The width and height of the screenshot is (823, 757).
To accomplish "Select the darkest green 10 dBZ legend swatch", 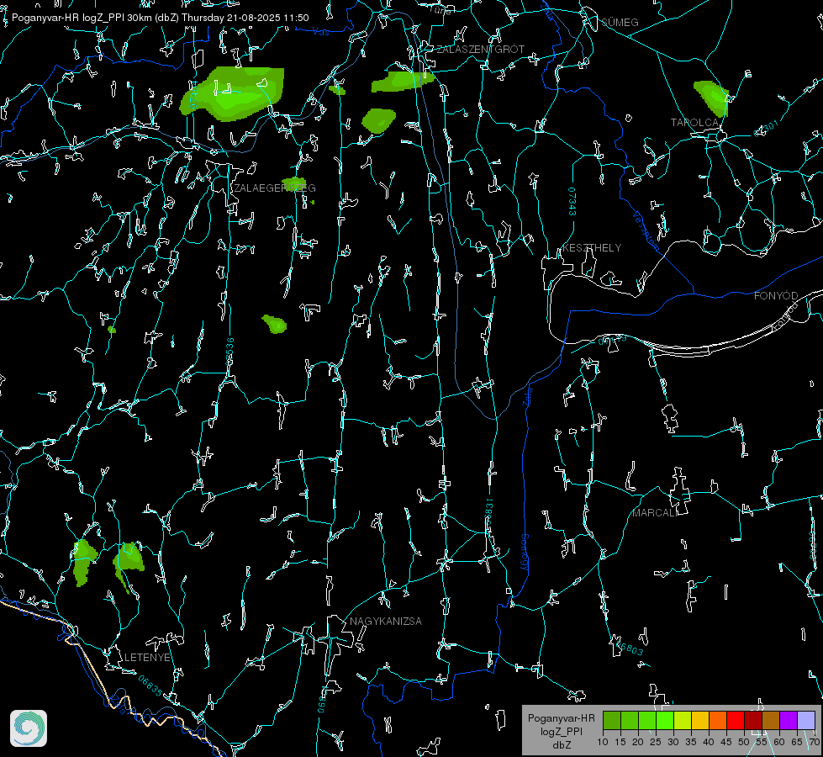I will [x=612, y=720].
